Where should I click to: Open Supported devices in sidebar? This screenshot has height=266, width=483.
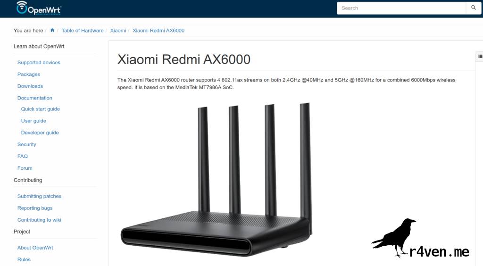pyautogui.click(x=39, y=63)
